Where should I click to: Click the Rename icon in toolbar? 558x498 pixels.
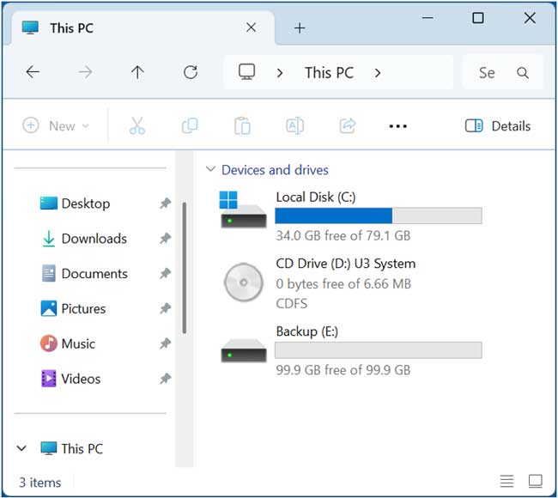294,125
